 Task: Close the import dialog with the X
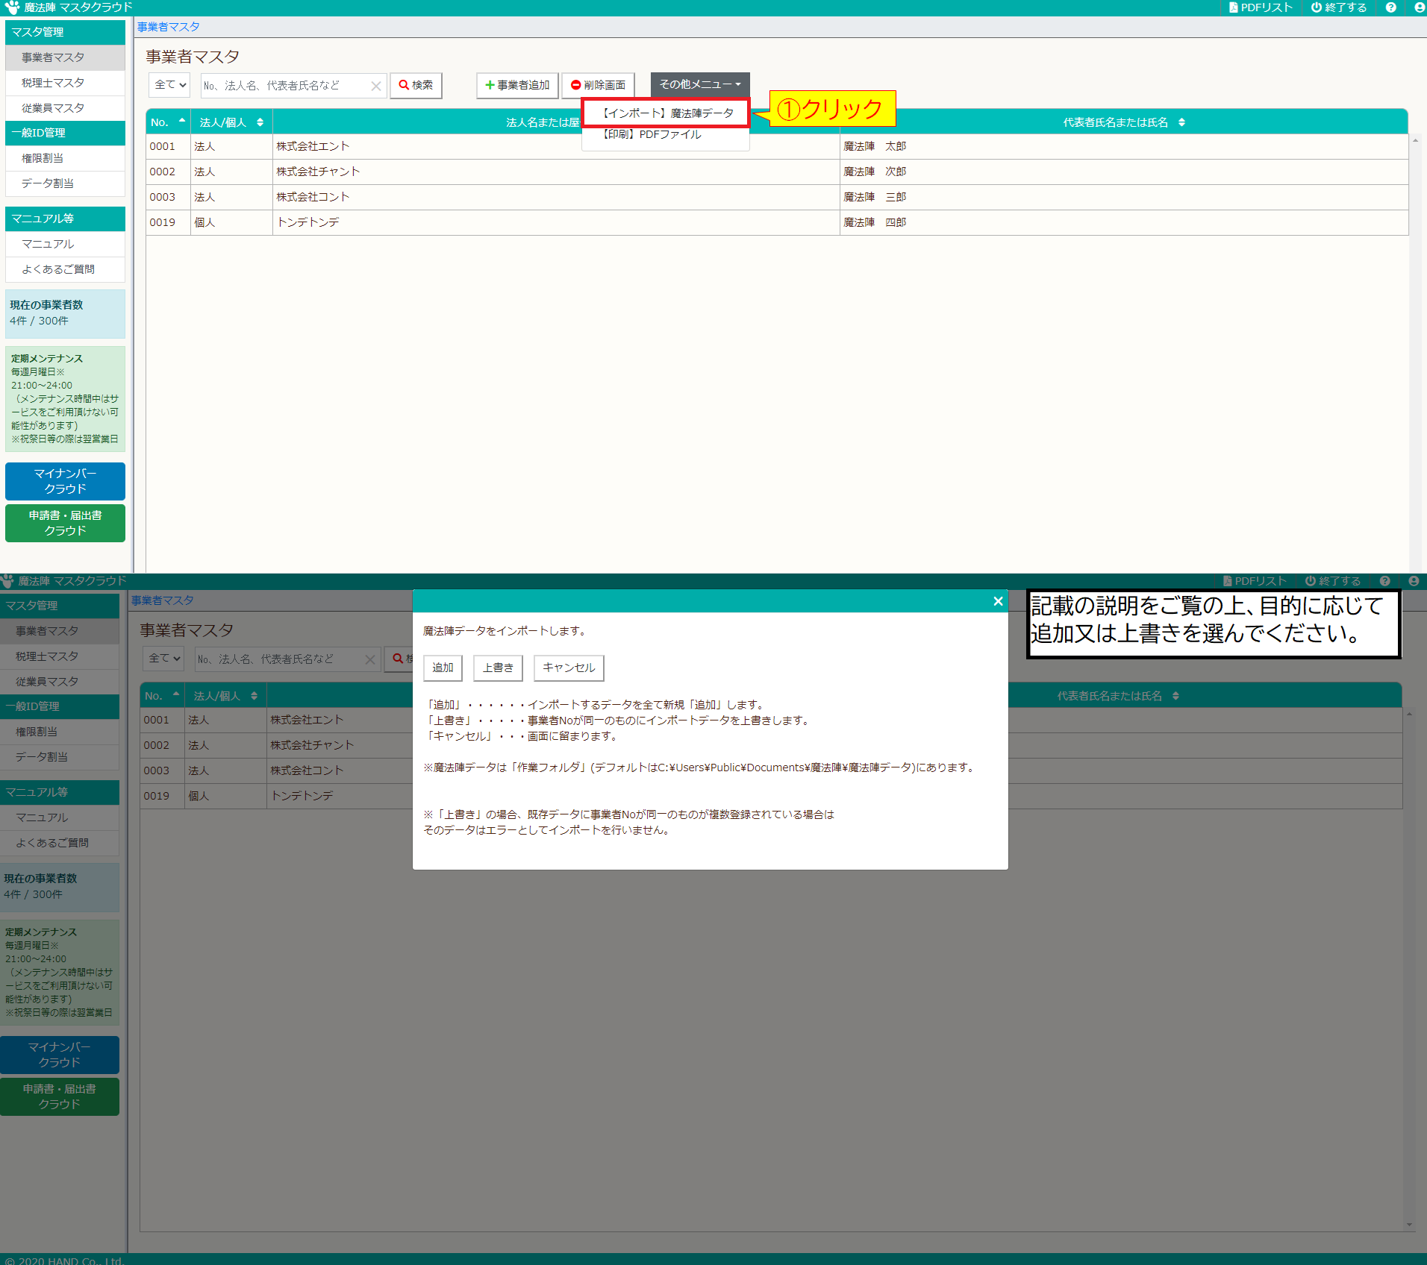tap(998, 601)
